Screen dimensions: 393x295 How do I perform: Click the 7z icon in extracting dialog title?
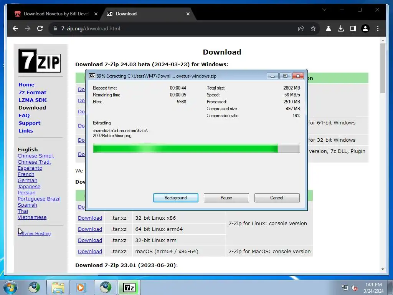[x=92, y=76]
